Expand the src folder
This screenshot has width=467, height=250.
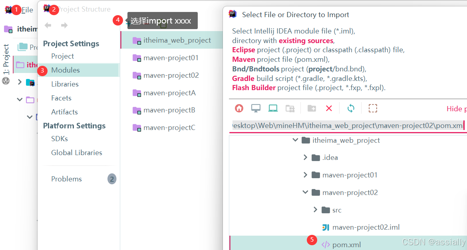[x=316, y=210]
